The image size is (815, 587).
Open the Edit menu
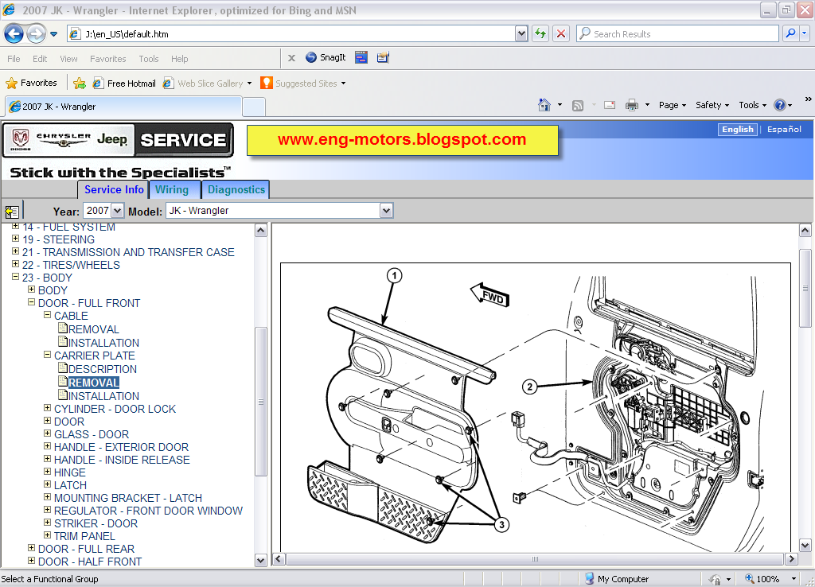click(x=40, y=59)
